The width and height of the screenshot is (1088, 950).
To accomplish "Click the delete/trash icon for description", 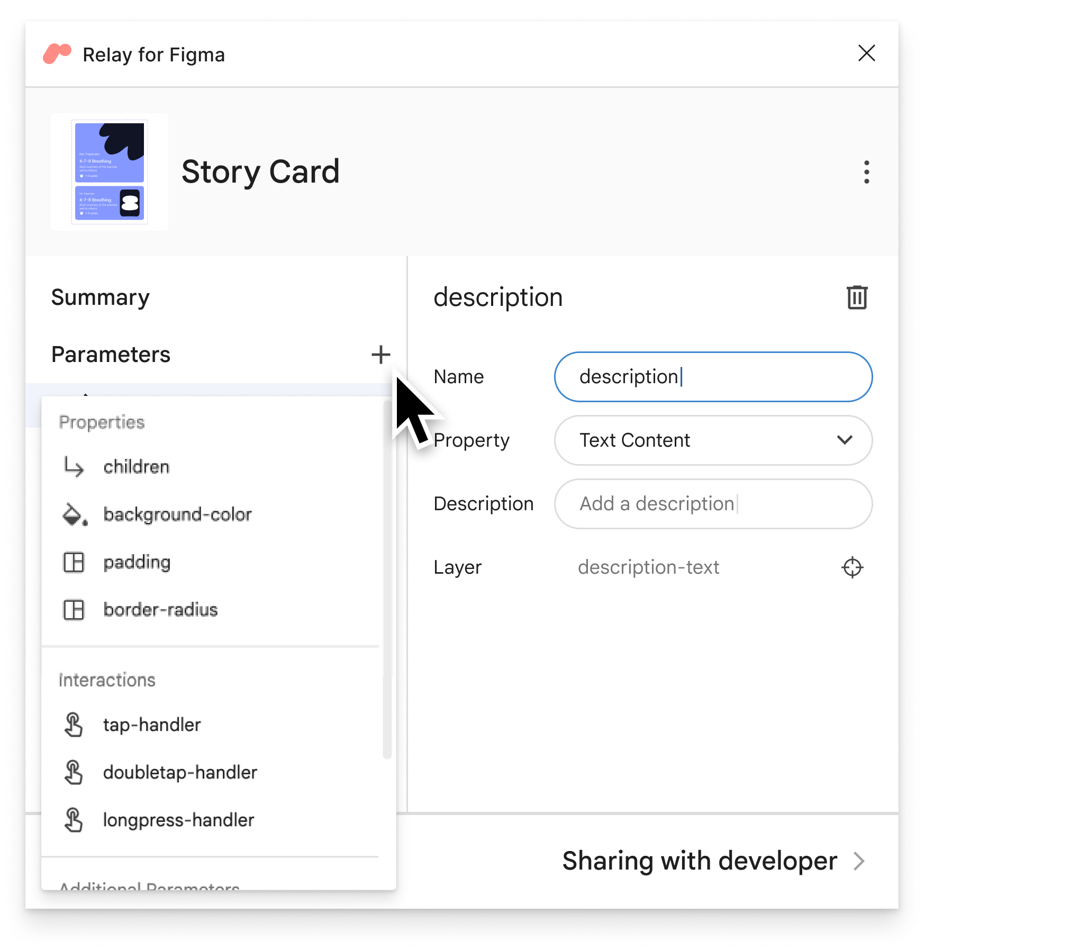I will coord(854,297).
